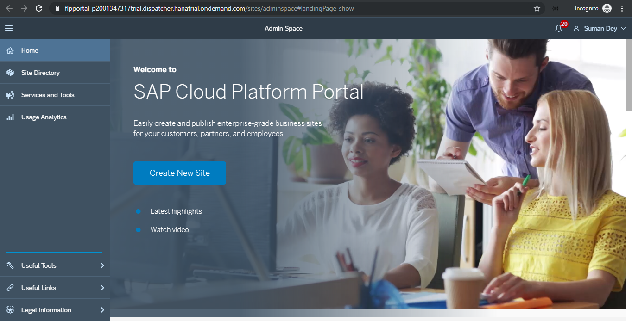Image resolution: width=632 pixels, height=321 pixels.
Task: Toggle the hamburger navigation menu
Action: (x=9, y=28)
